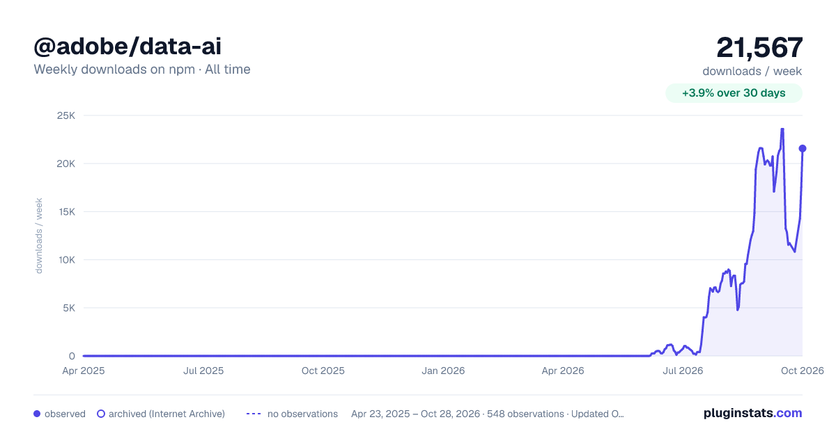Click the date range and observations footer text
This screenshot has height=438, width=836.
(488, 414)
